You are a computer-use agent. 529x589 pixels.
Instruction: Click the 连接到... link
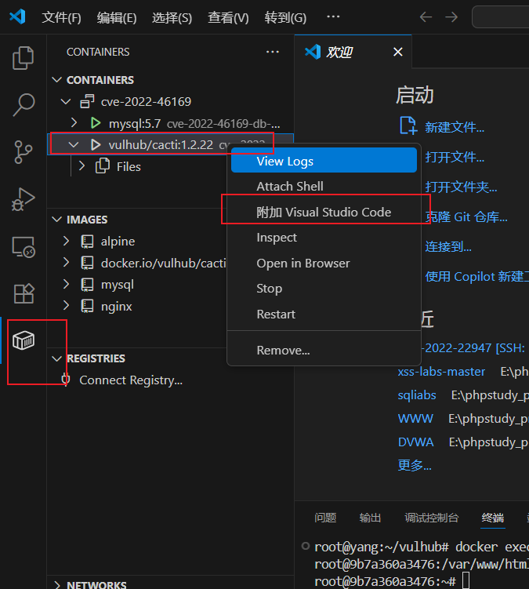tap(448, 247)
